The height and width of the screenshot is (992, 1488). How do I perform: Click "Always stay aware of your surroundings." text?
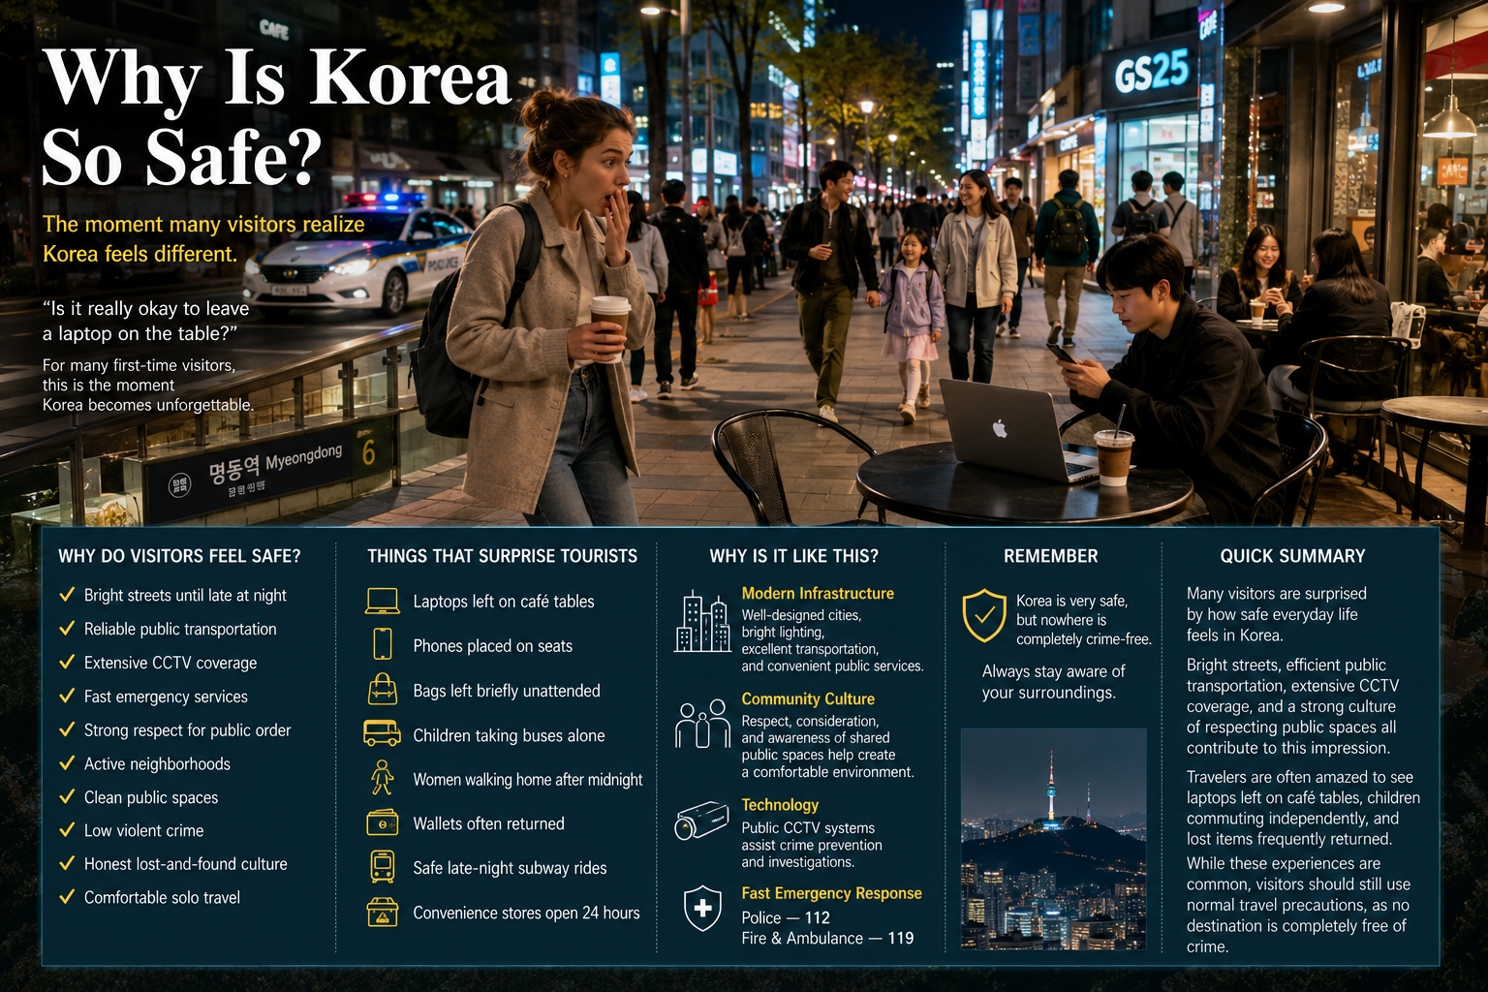(1053, 682)
